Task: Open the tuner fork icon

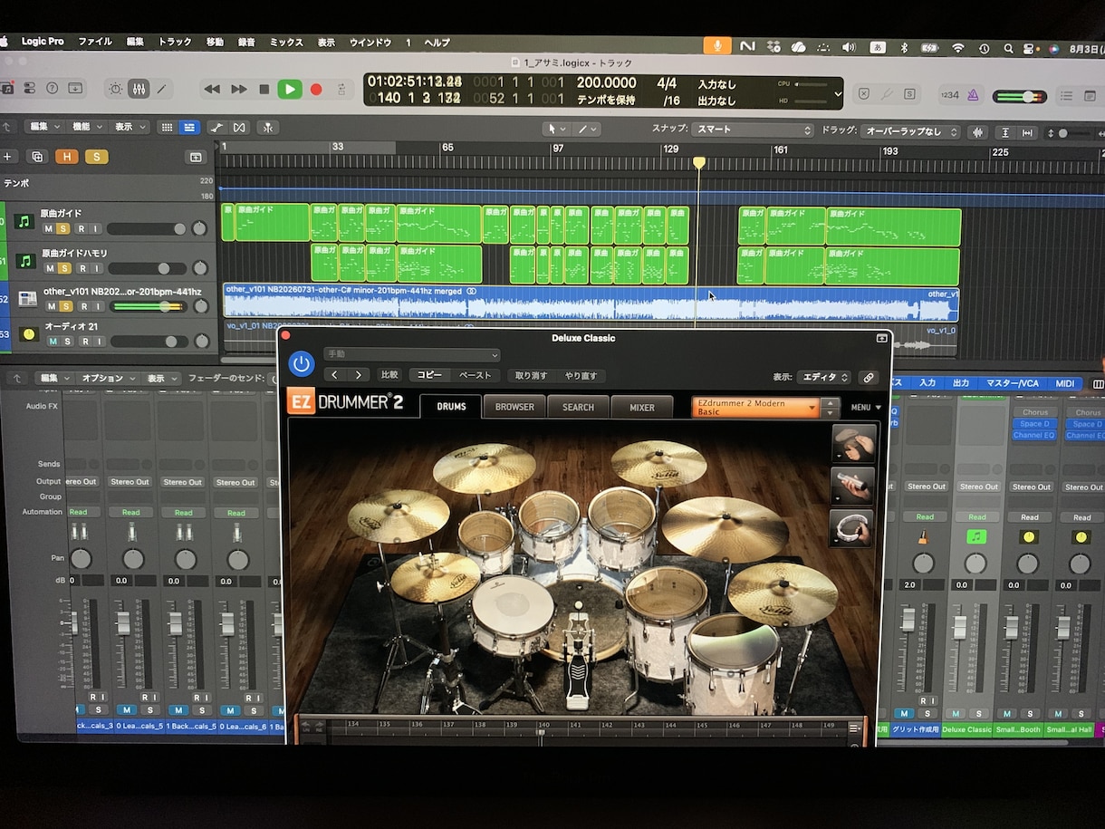Action: pos(887,93)
